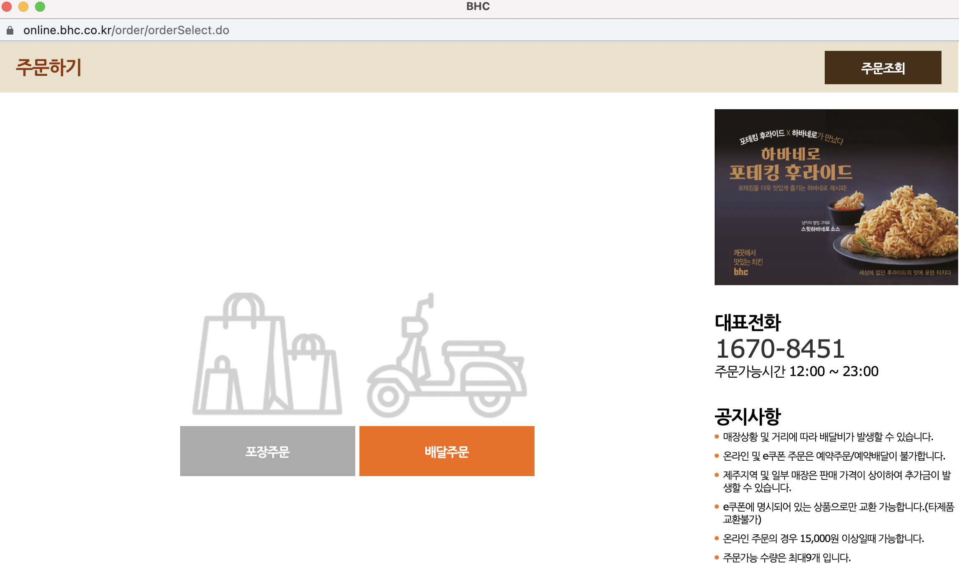Click the 1670-8451 phone number
The width and height of the screenshot is (959, 577).
click(x=780, y=349)
